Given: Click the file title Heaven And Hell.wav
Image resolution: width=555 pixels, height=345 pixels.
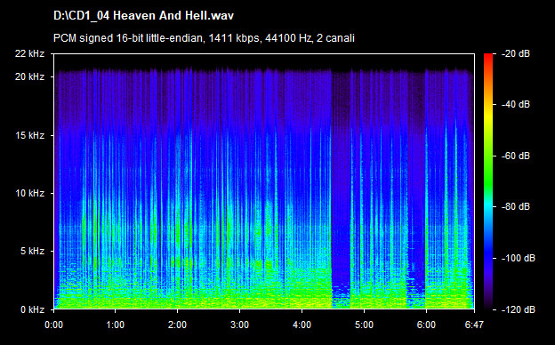Looking at the screenshot, I should coord(143,16).
